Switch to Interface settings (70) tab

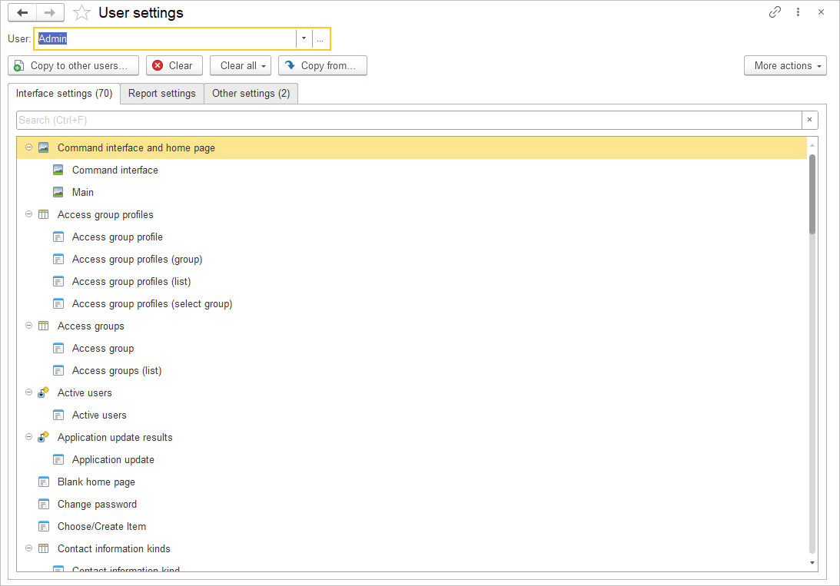pyautogui.click(x=64, y=94)
